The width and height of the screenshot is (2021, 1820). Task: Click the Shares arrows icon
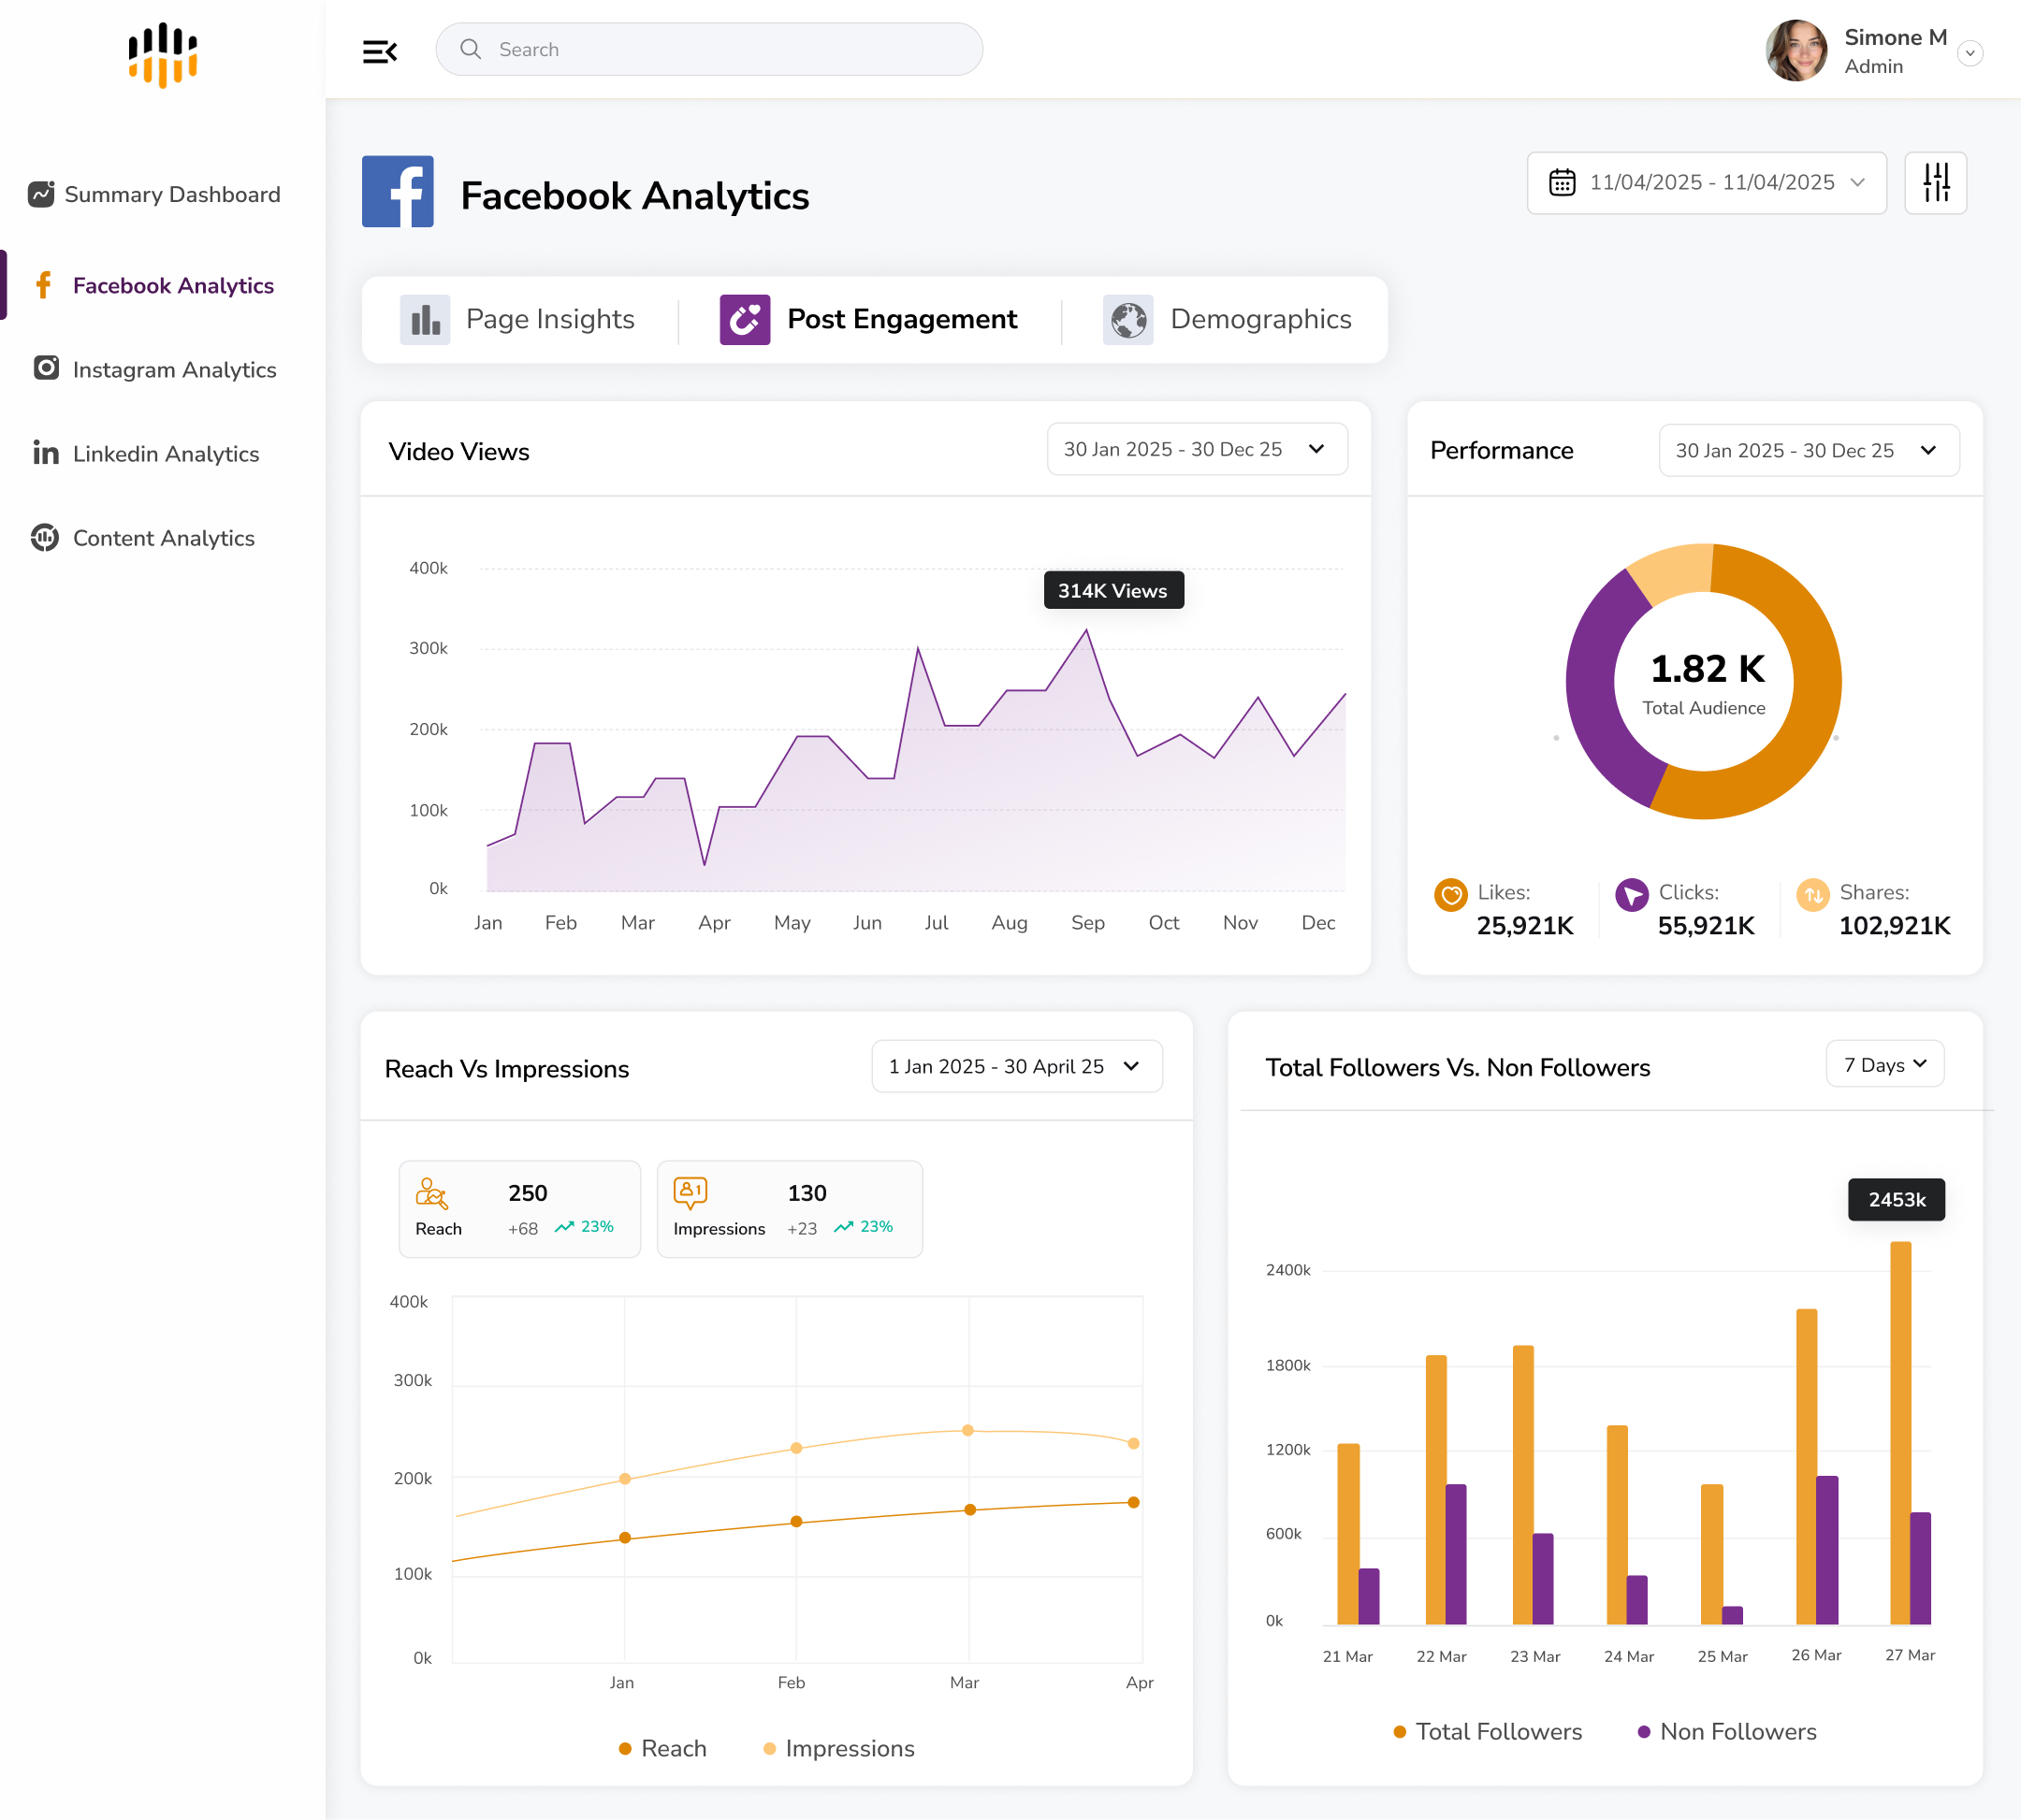1813,895
